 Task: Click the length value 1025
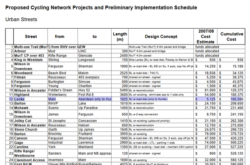(120, 99)
